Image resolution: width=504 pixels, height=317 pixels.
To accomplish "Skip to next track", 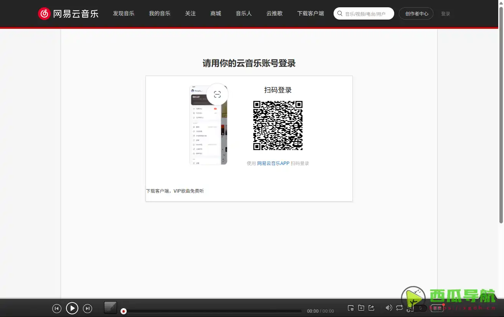I will (x=88, y=308).
